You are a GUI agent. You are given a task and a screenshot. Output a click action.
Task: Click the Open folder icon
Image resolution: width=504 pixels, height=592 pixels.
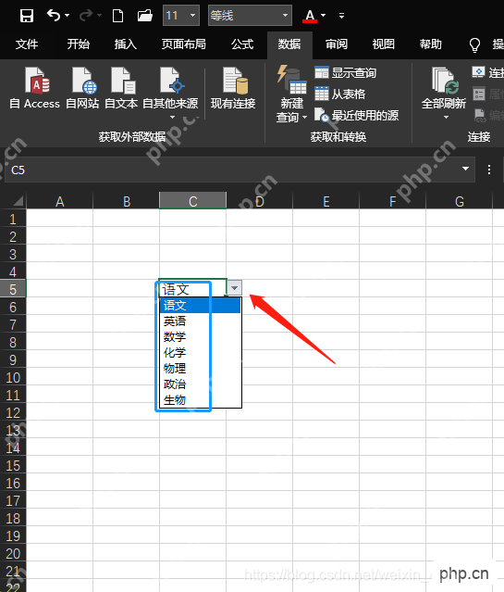pyautogui.click(x=145, y=16)
